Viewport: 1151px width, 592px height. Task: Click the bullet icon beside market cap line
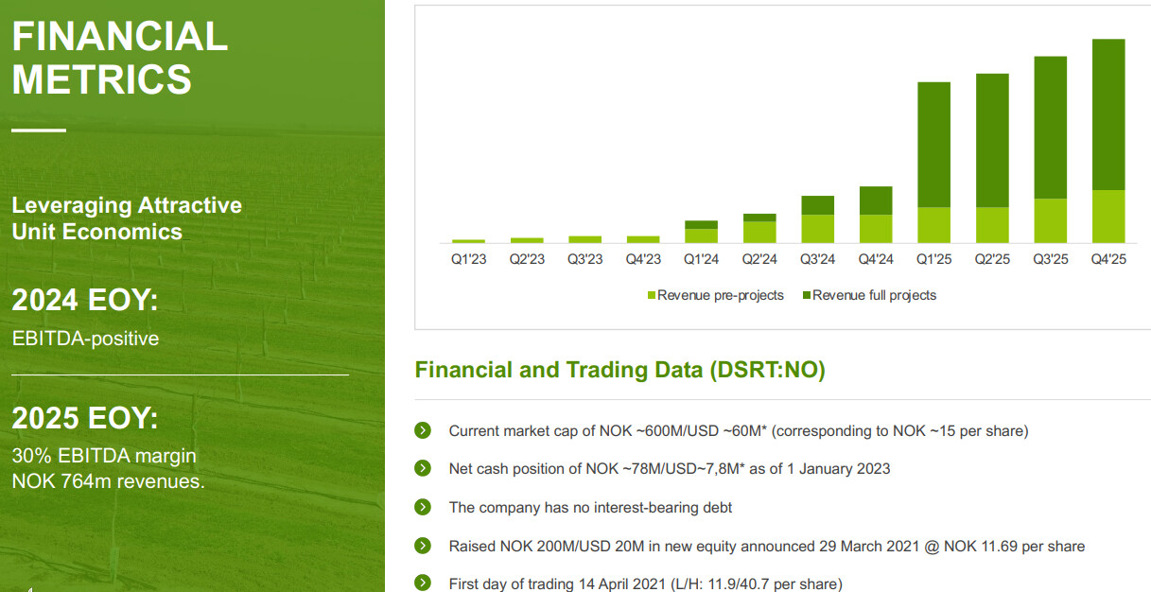click(x=423, y=430)
